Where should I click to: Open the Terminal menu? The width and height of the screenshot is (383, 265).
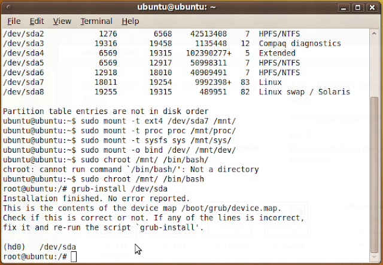pos(96,21)
